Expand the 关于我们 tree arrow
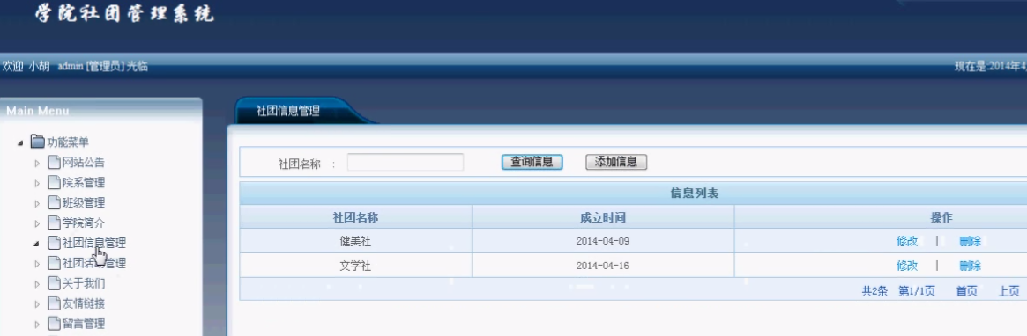 coord(37,284)
